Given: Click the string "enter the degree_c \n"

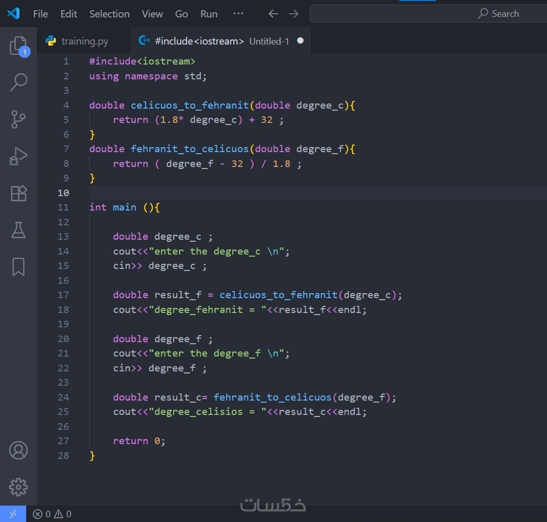Looking at the screenshot, I should click(x=217, y=251).
